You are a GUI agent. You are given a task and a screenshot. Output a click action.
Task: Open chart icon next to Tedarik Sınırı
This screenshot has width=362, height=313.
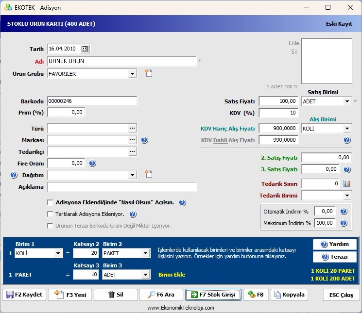coord(347,183)
